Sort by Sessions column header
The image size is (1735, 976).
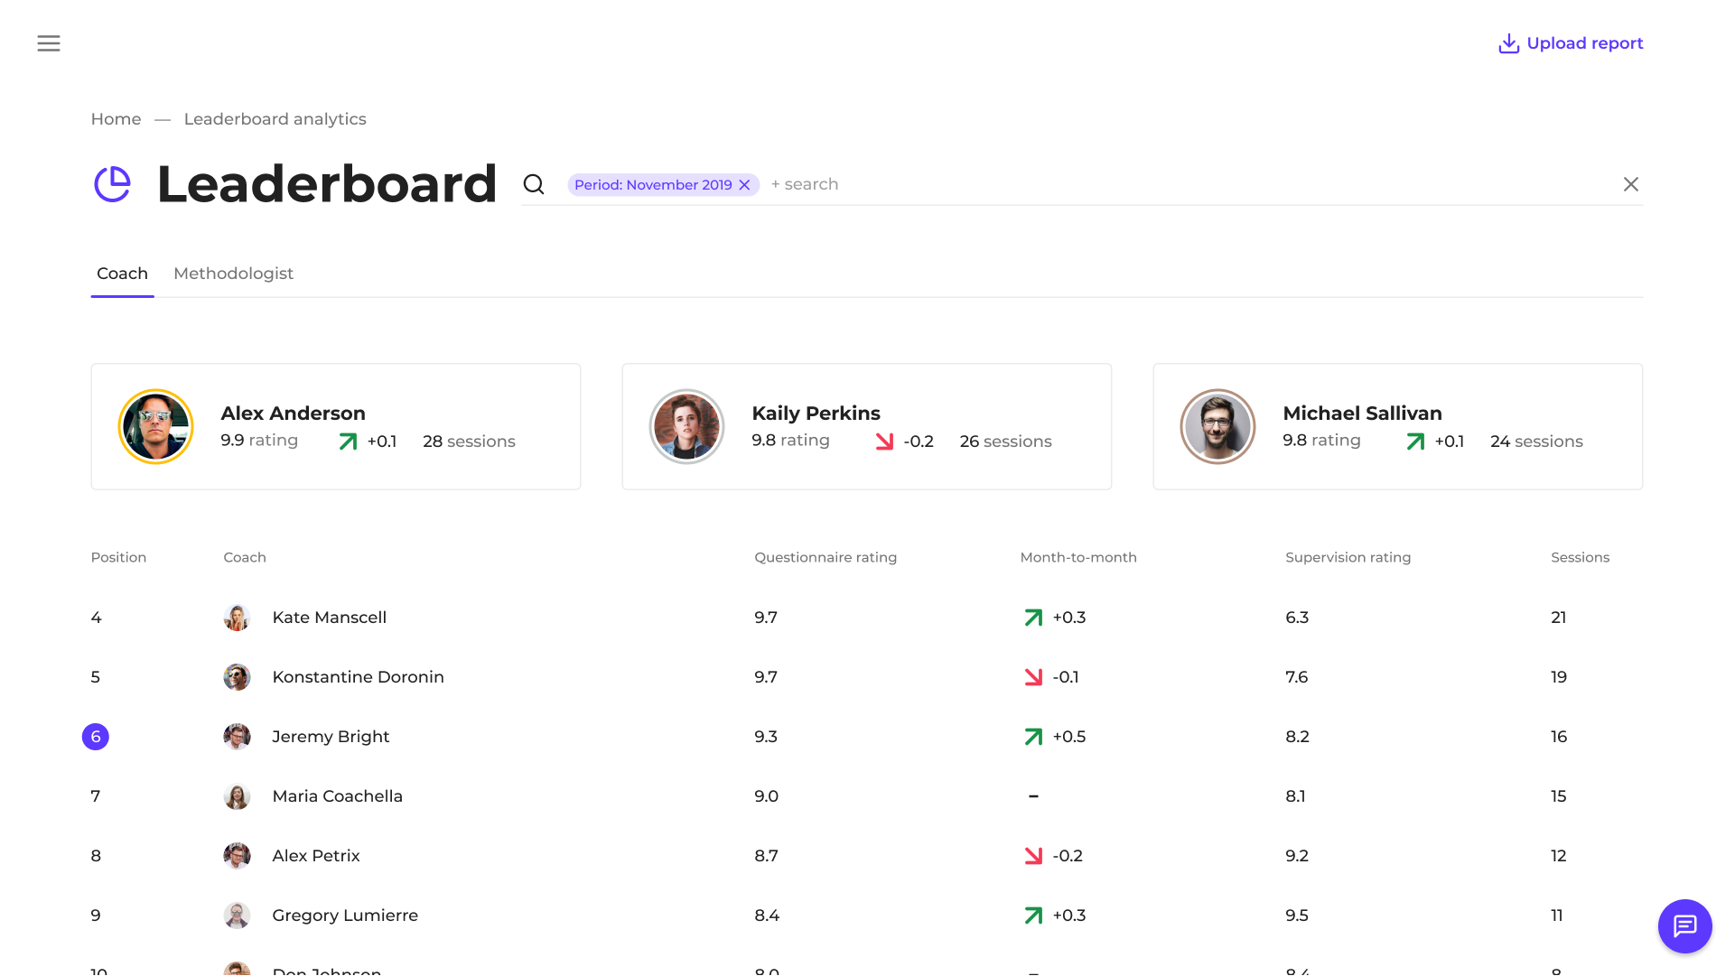(x=1580, y=557)
